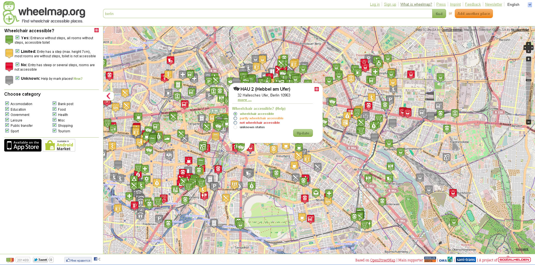Uncheck the Public transfer category

tap(7, 125)
